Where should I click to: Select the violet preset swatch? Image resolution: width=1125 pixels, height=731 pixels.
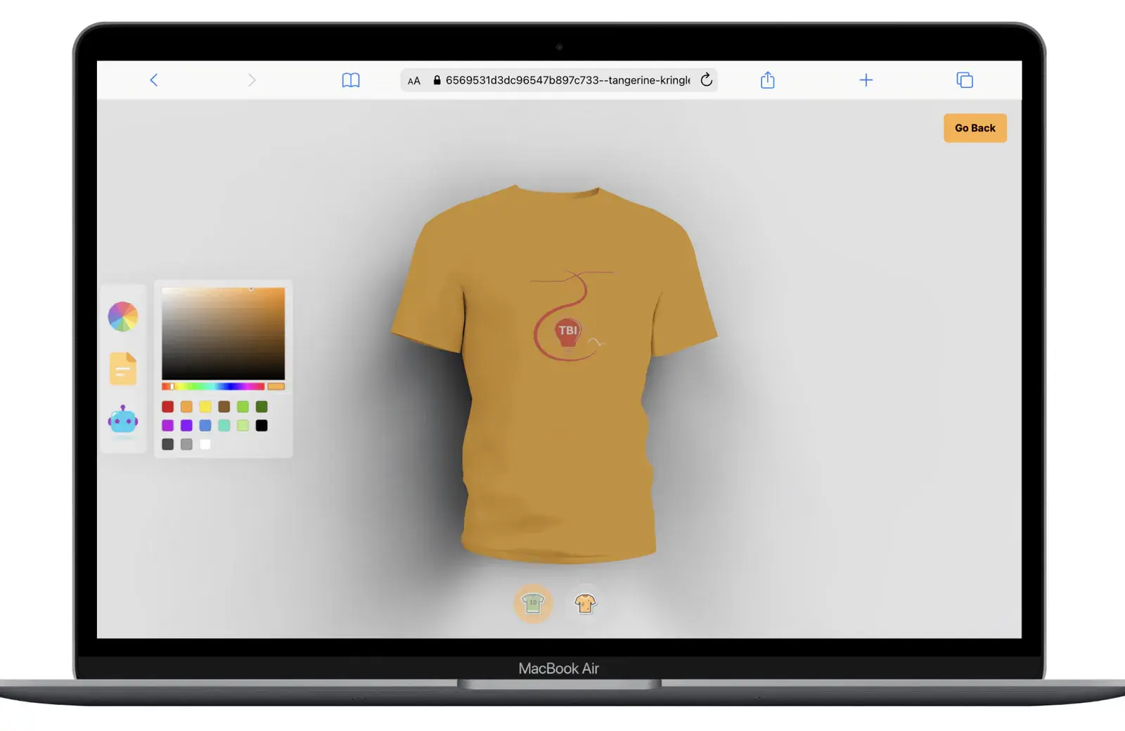(186, 426)
